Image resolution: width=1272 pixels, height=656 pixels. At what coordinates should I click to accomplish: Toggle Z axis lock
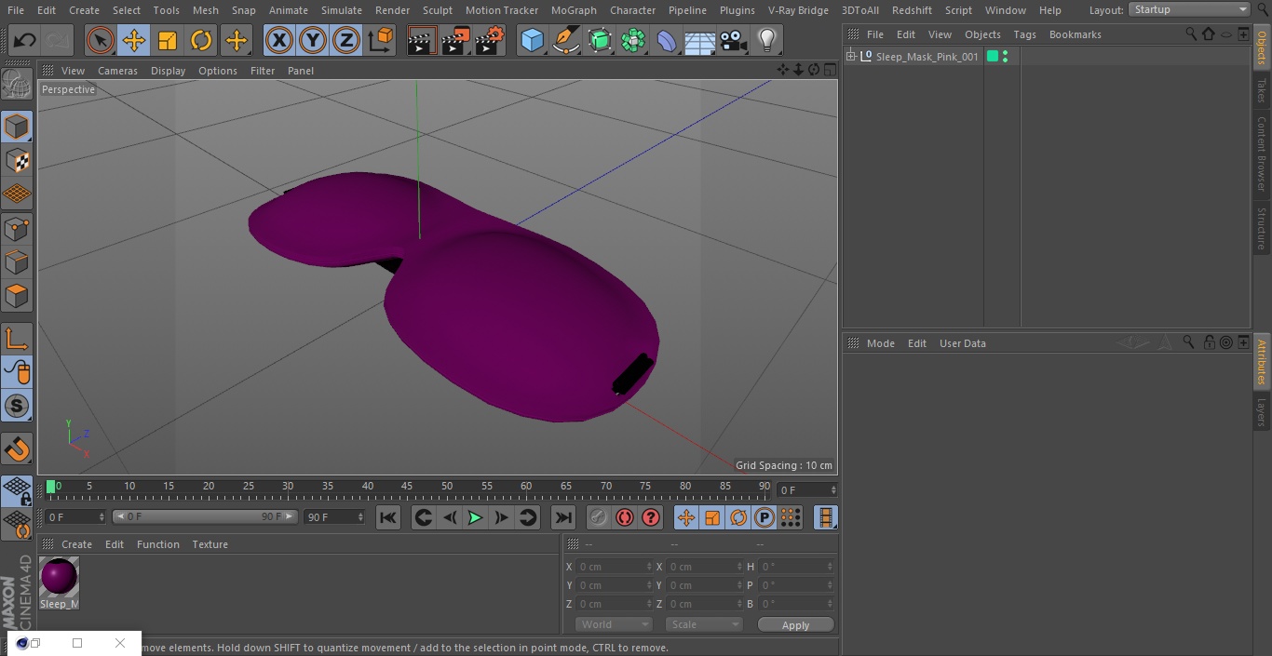[x=346, y=40]
